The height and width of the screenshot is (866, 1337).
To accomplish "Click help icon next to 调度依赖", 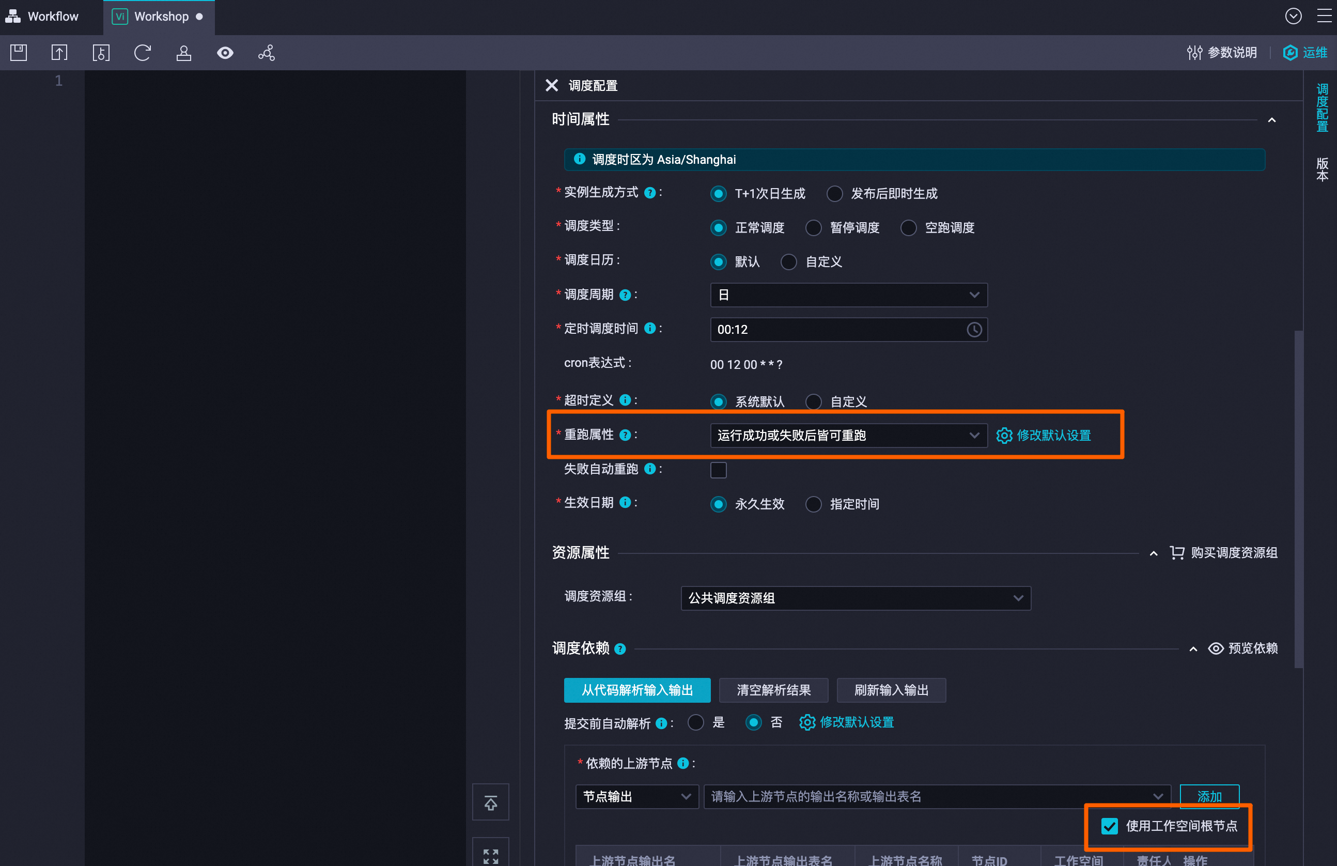I will tap(620, 649).
